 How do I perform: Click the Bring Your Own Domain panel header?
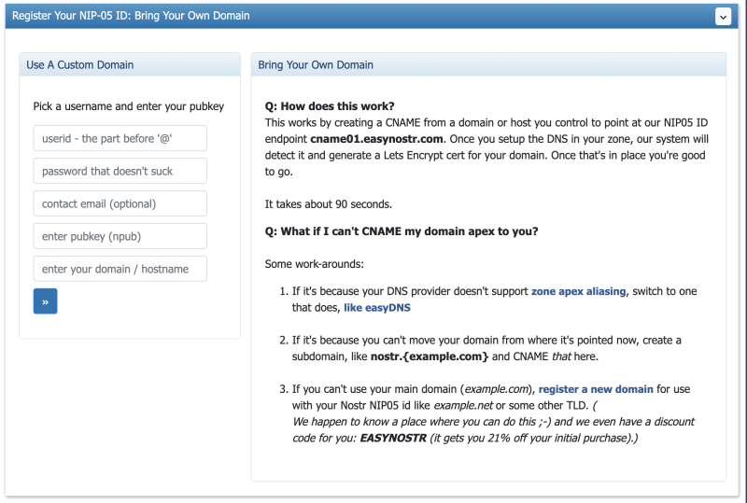tap(488, 64)
